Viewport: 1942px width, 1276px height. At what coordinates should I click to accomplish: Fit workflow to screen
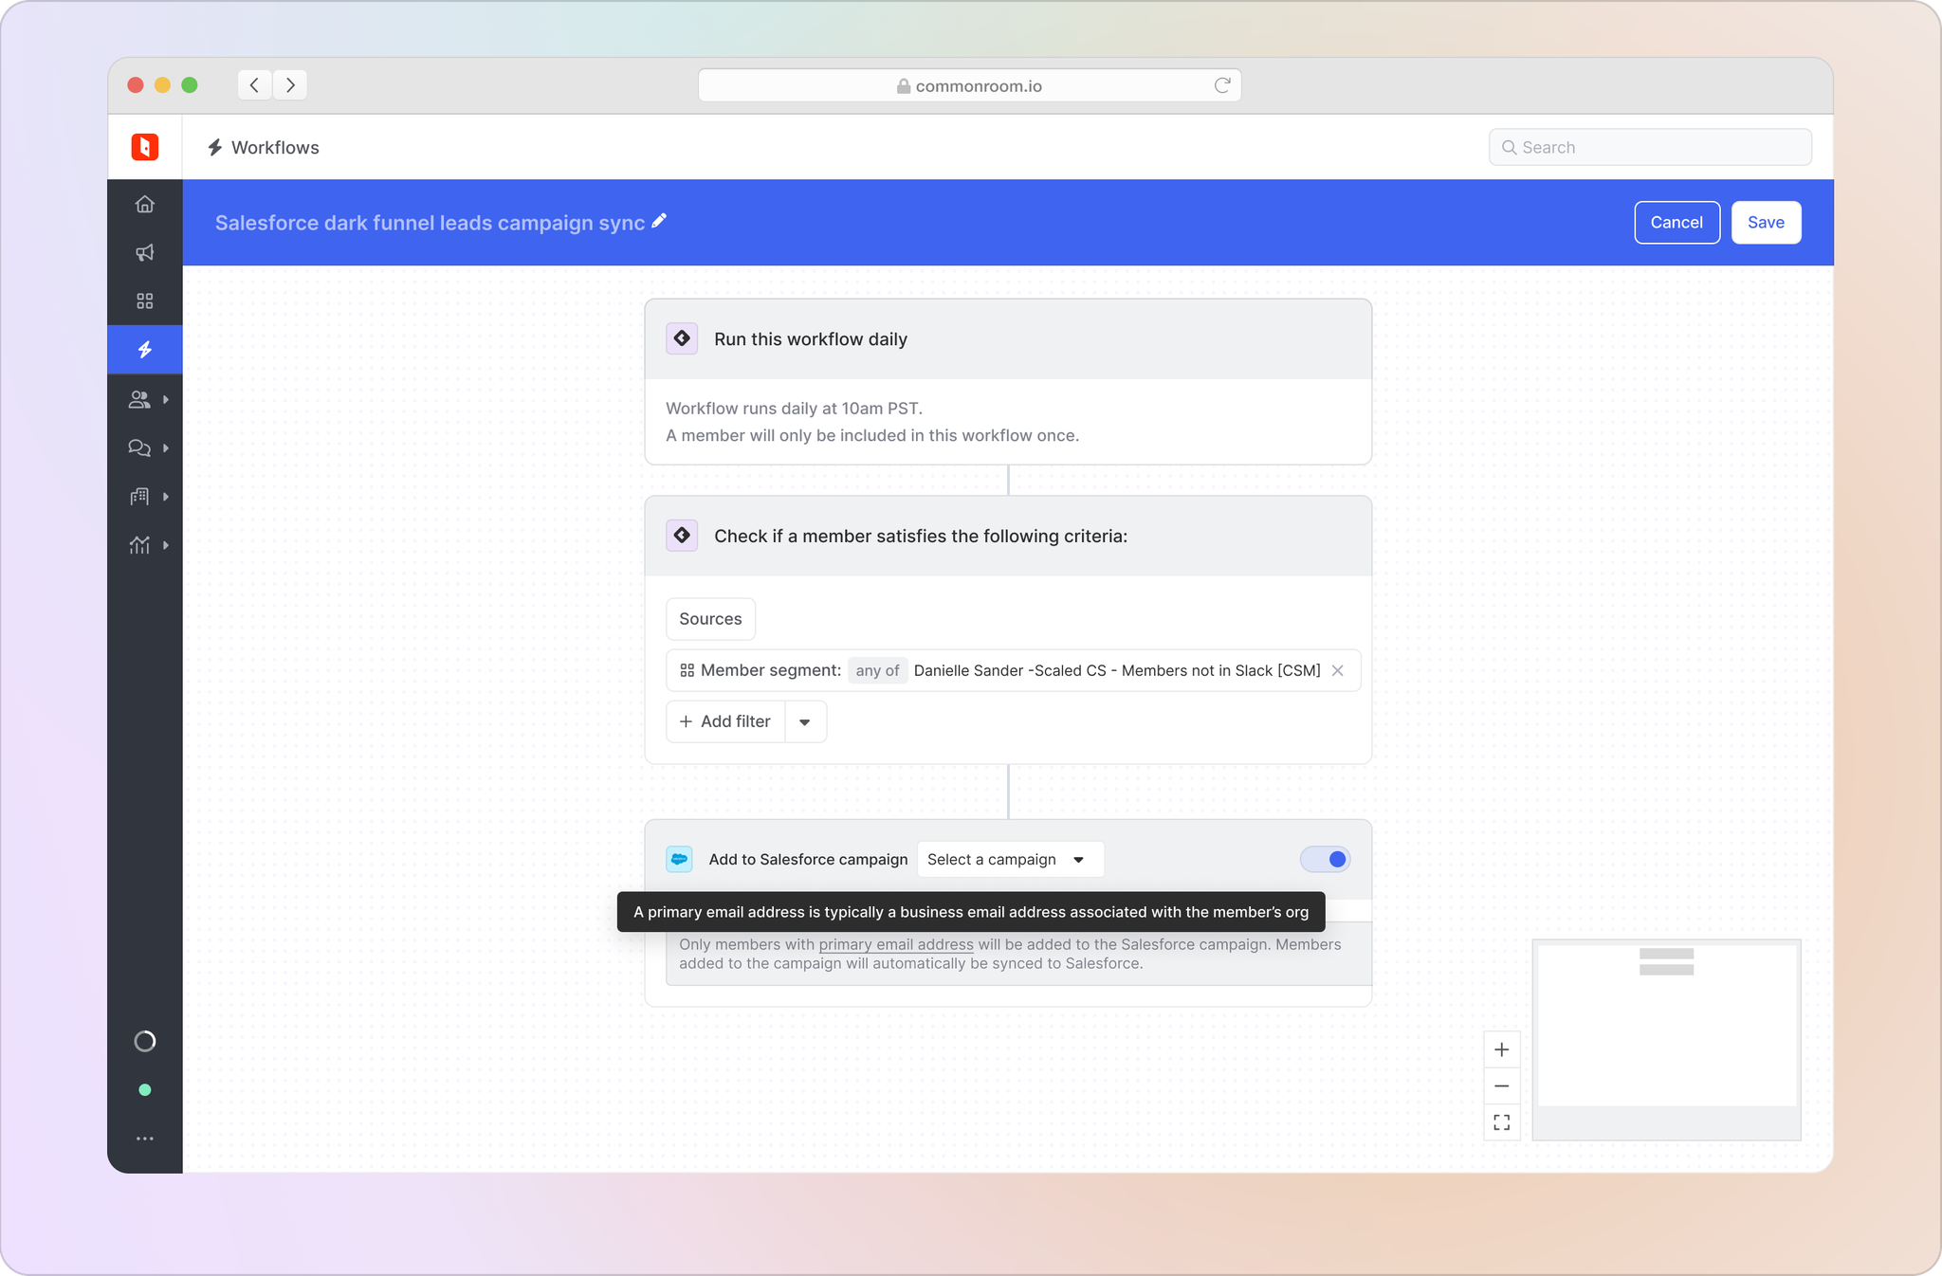1502,1122
